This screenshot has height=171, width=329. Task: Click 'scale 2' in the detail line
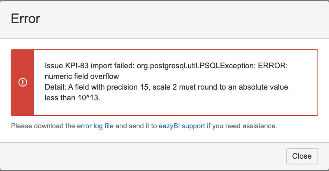tap(165, 87)
